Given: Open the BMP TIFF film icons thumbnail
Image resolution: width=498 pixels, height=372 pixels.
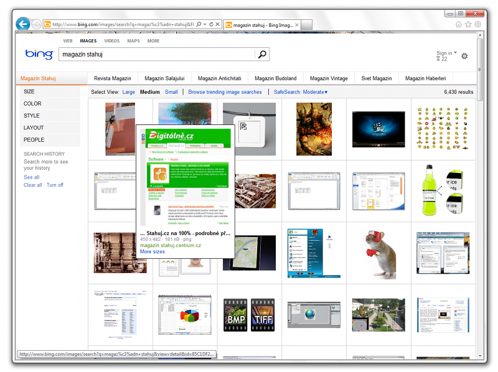Looking at the screenshot, I should pyautogui.click(x=249, y=315).
